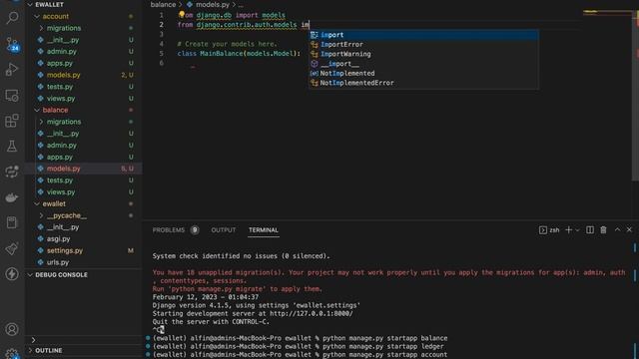Open admin.py in balance folder

[62, 145]
